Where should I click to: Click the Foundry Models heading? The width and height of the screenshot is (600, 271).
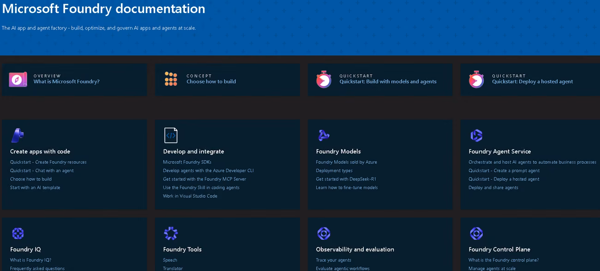338,151
